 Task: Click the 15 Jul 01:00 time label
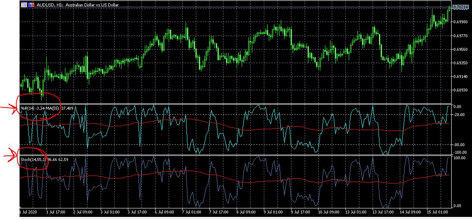pos(437,212)
